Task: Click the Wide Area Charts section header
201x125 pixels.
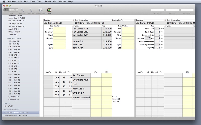Action: [14, 38]
